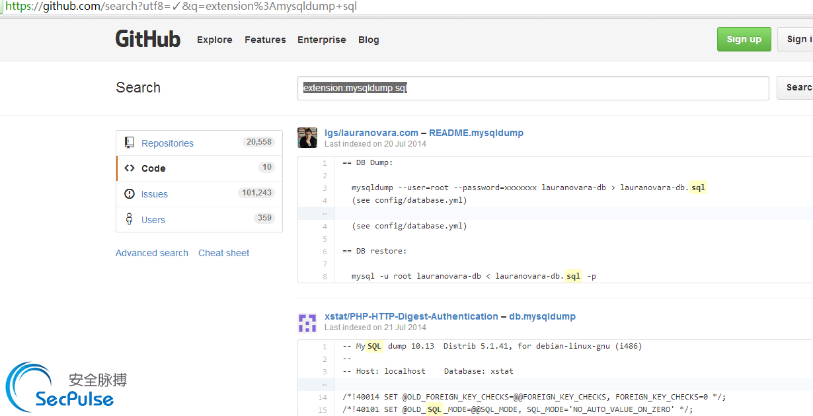Go to the Enterprise page
This screenshot has height=416, width=813.
[322, 40]
